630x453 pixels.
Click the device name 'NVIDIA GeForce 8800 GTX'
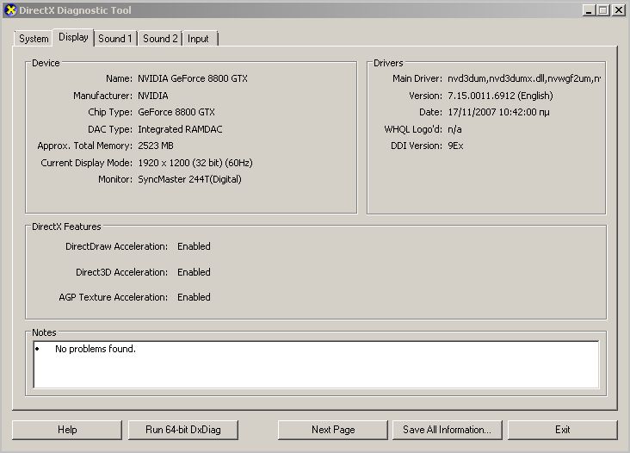193,78
